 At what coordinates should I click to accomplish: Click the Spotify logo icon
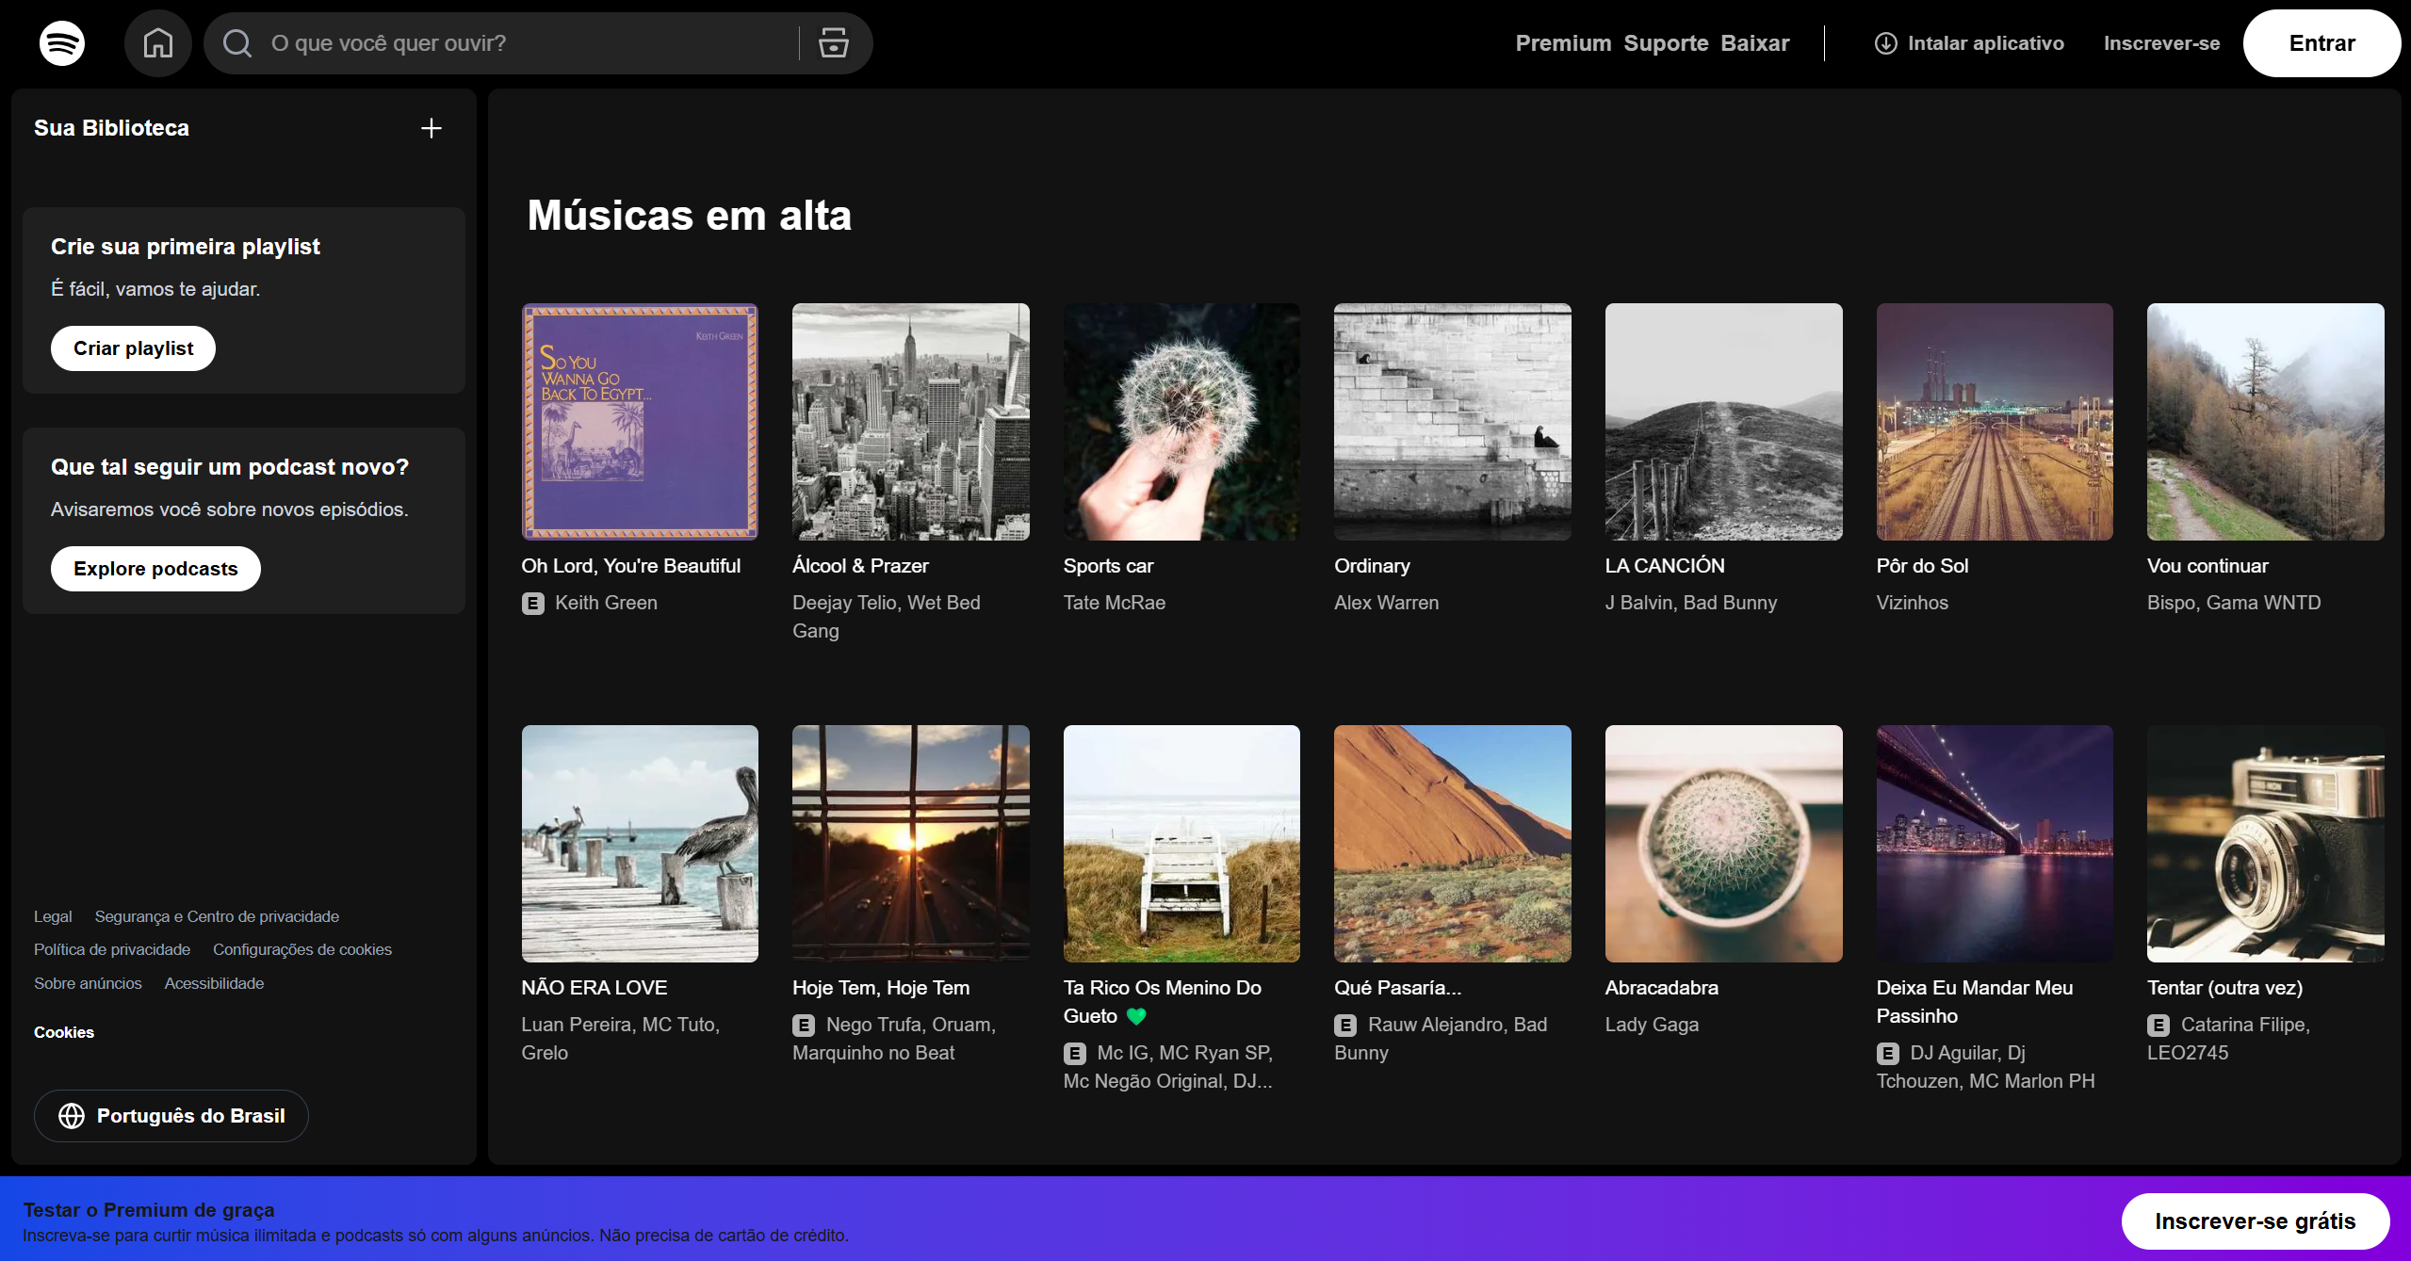[62, 43]
